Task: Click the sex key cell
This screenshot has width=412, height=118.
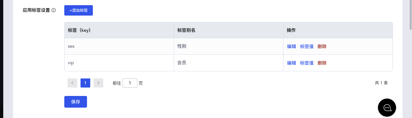Action: pos(119,46)
